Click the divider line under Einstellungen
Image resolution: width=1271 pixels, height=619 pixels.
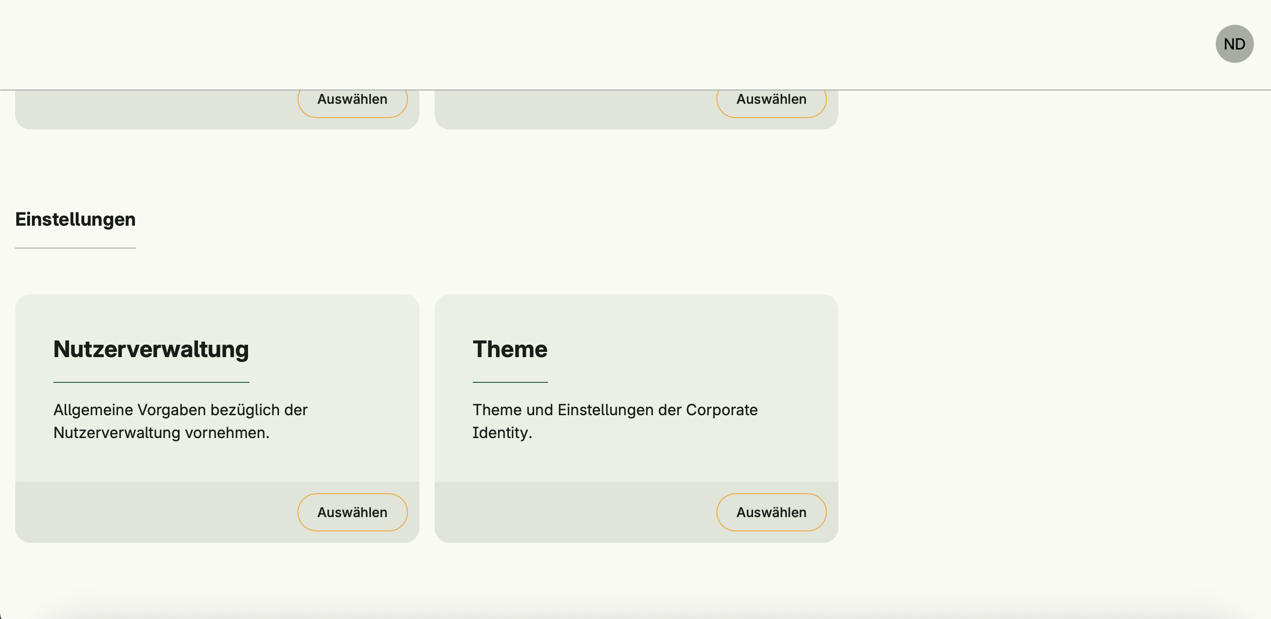pos(76,248)
